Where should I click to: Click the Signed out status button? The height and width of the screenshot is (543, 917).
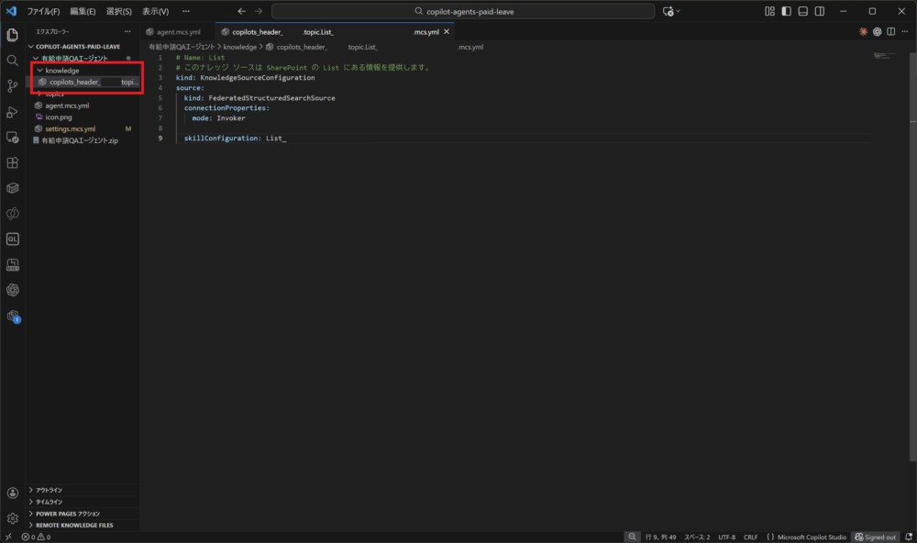click(x=875, y=537)
